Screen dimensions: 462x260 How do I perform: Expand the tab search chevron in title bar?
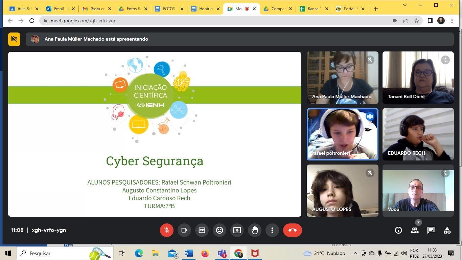(405, 5)
